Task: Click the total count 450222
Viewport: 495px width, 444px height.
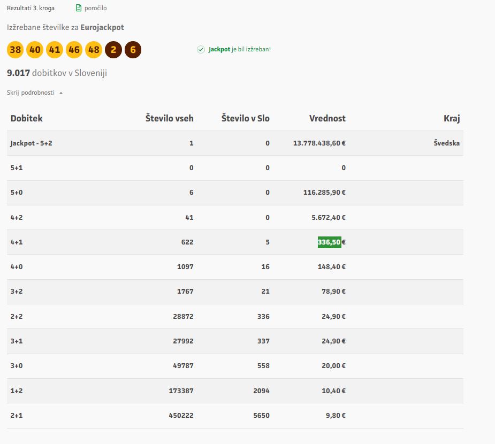Action: 181,415
